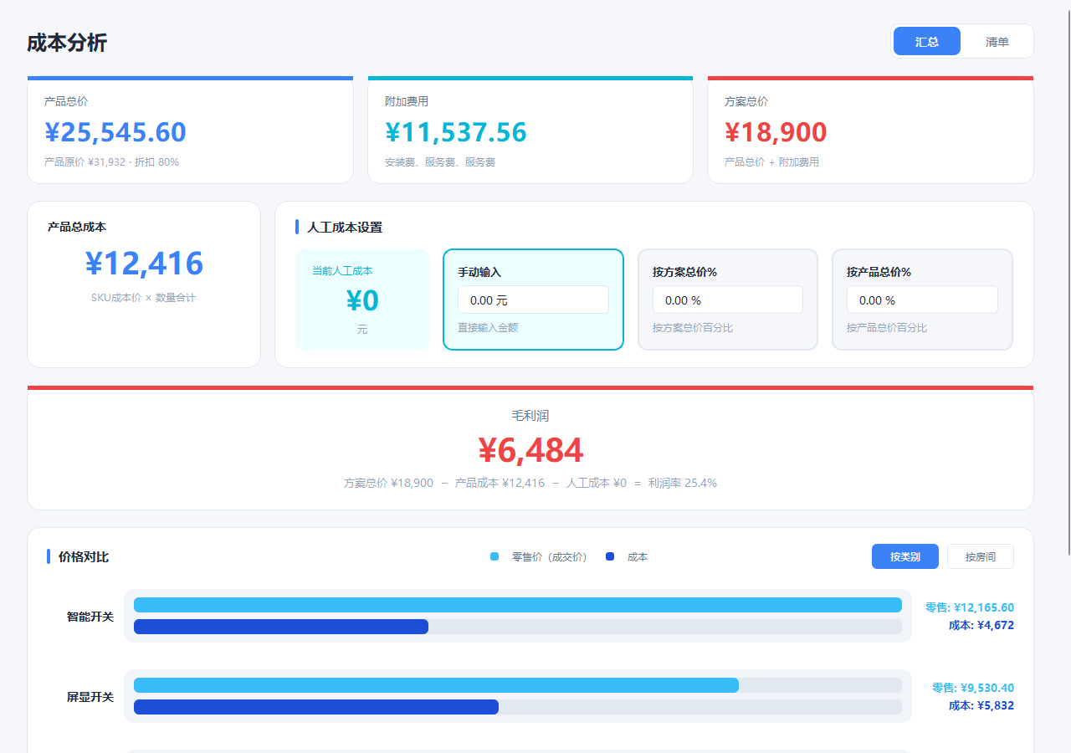This screenshot has height=753, width=1071.
Task: Click the 智能开关 cost bar
Action: click(281, 627)
